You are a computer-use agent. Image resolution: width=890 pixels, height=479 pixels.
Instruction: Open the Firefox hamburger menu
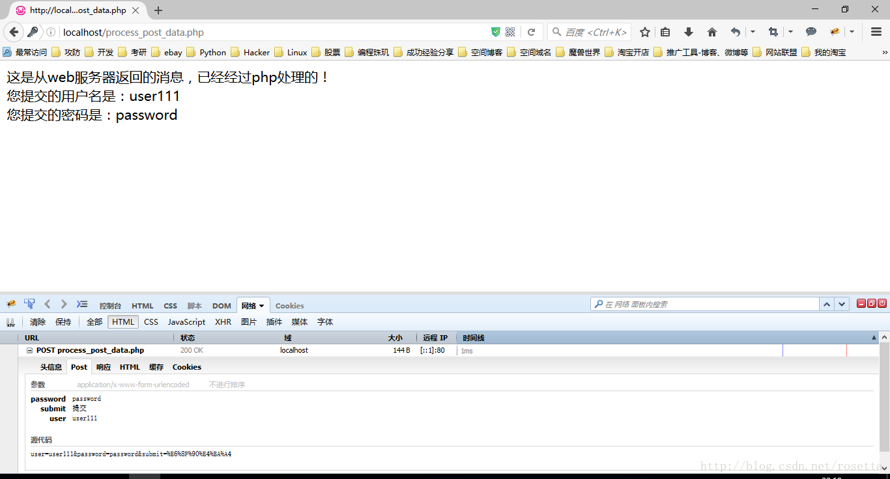(x=876, y=32)
